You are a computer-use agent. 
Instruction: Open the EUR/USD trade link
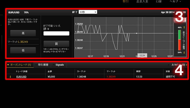[21, 77]
